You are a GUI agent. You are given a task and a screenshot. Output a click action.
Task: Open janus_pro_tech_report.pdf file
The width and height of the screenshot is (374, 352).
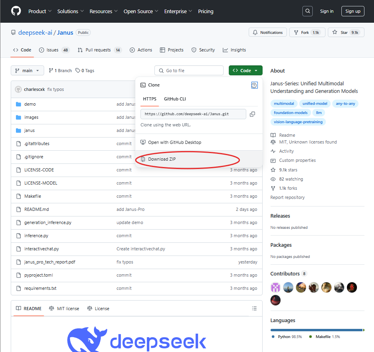50,262
